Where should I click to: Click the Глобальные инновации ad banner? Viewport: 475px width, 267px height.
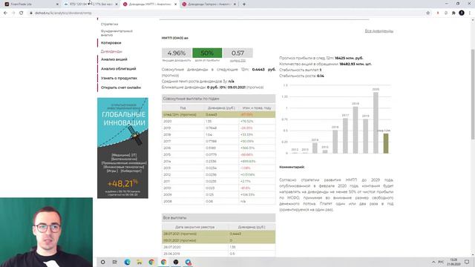click(x=122, y=148)
